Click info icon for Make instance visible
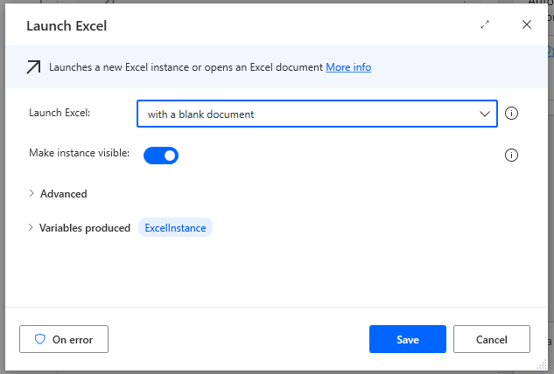This screenshot has height=374, width=554. point(513,156)
